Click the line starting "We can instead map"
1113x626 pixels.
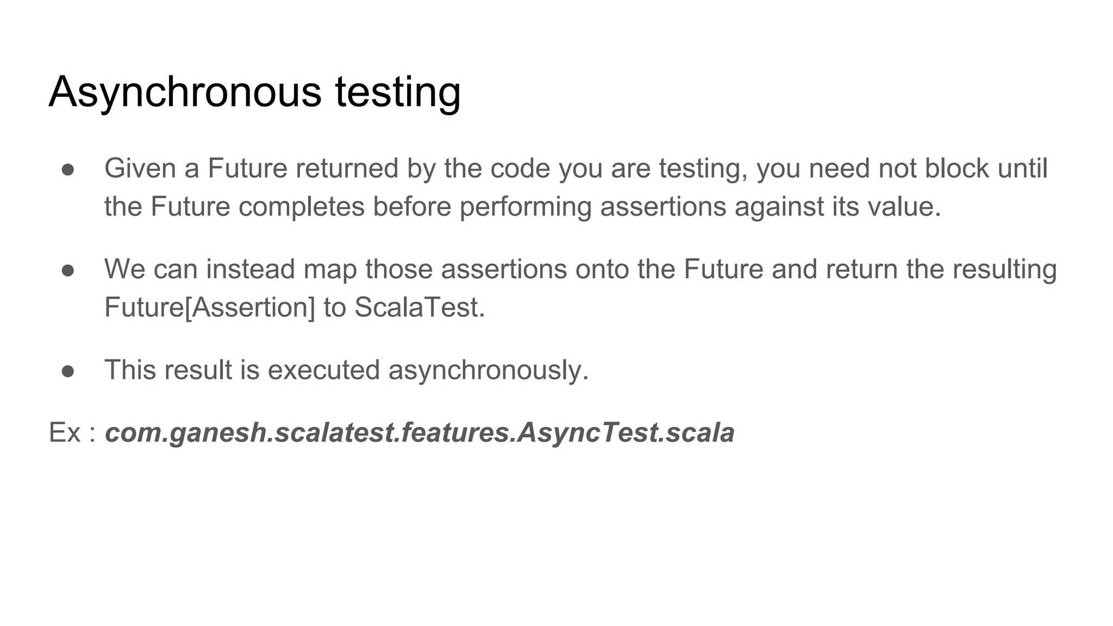(x=580, y=269)
